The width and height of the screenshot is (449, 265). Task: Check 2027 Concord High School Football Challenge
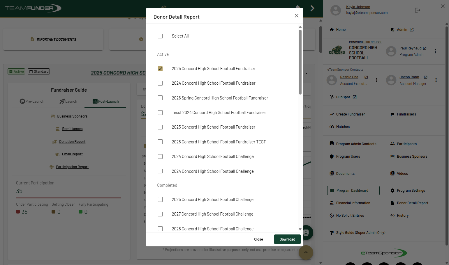(160, 214)
